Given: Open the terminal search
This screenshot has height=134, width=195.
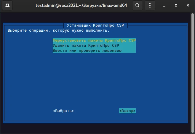Looking at the screenshot, I should coord(138,5).
